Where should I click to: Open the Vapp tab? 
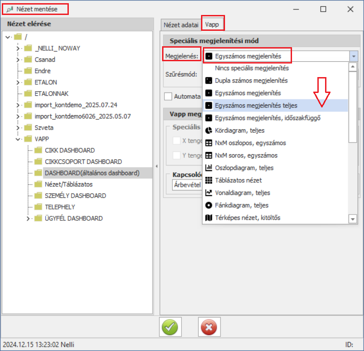coord(212,24)
